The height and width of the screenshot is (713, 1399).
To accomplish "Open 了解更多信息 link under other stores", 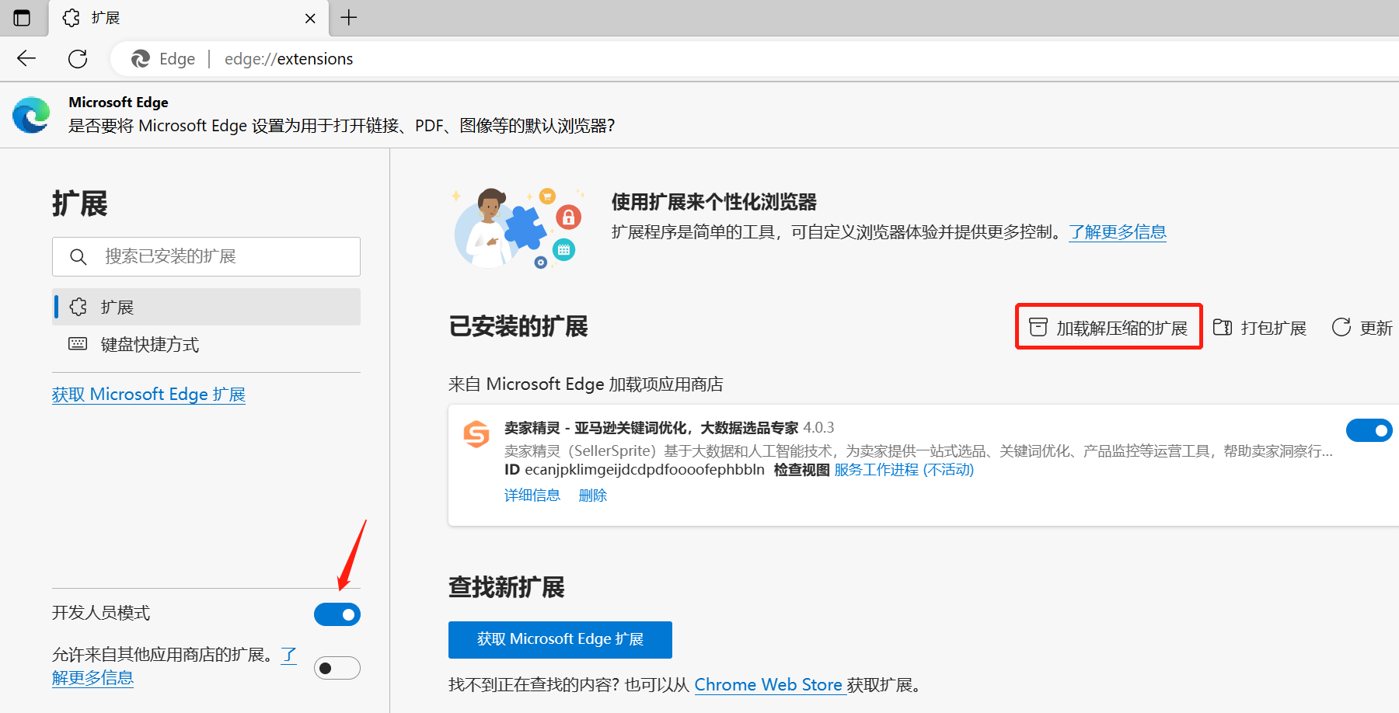I will coord(93,677).
